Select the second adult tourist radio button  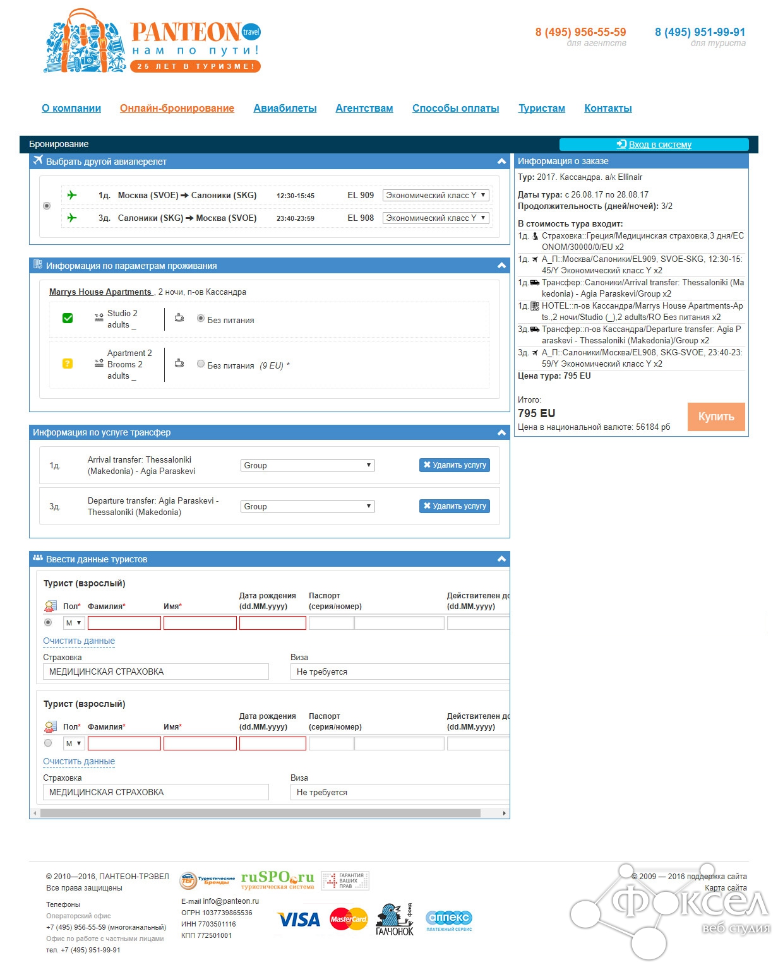coord(48,743)
